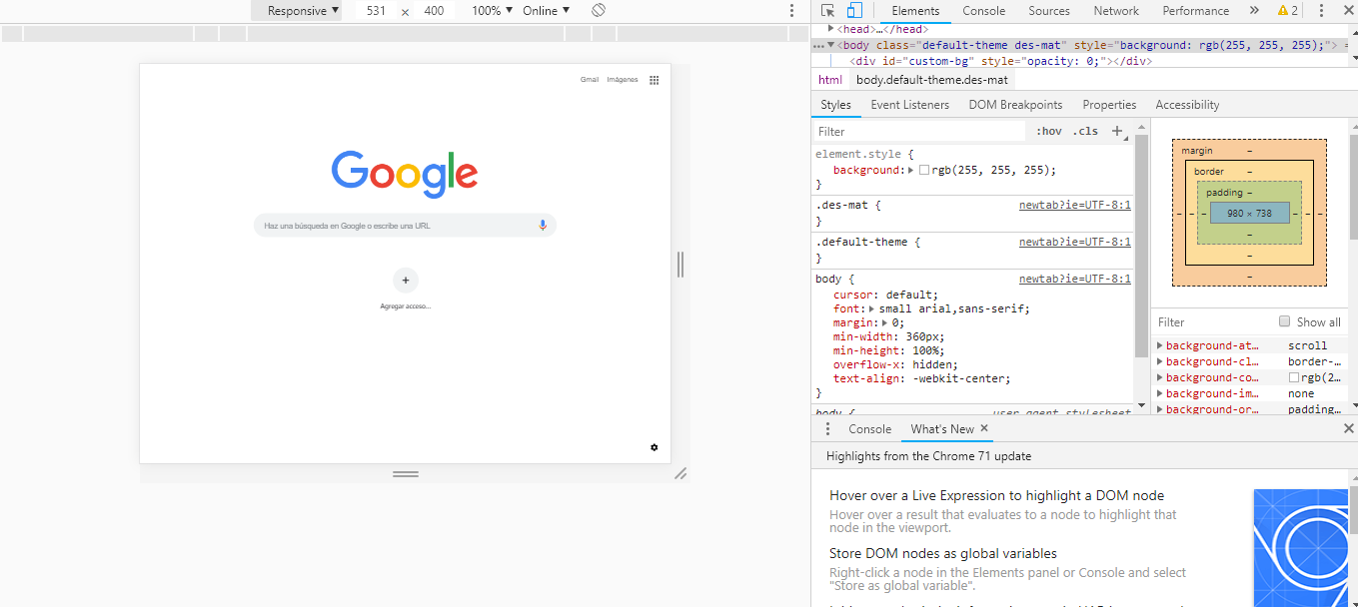This screenshot has width=1358, height=607.
Task: Click the Google search box
Action: (405, 226)
